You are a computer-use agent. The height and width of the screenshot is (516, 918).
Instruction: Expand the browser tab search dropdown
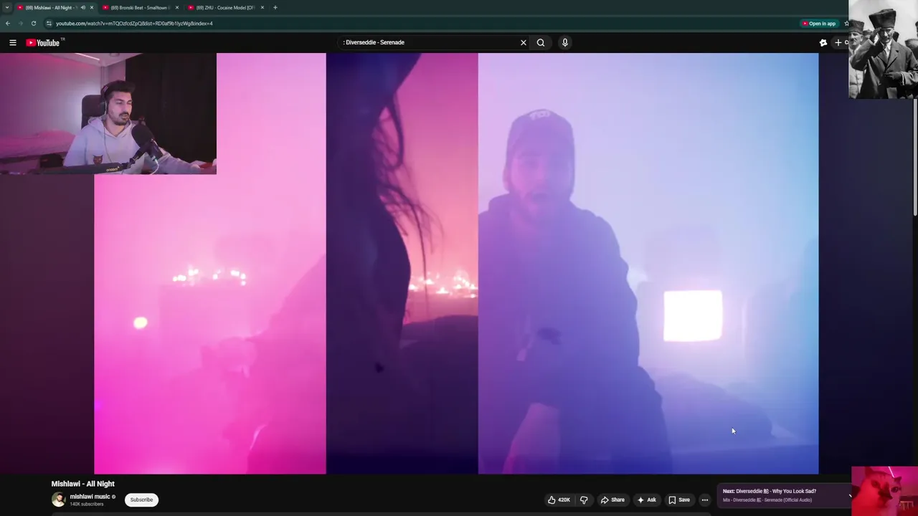coord(7,7)
